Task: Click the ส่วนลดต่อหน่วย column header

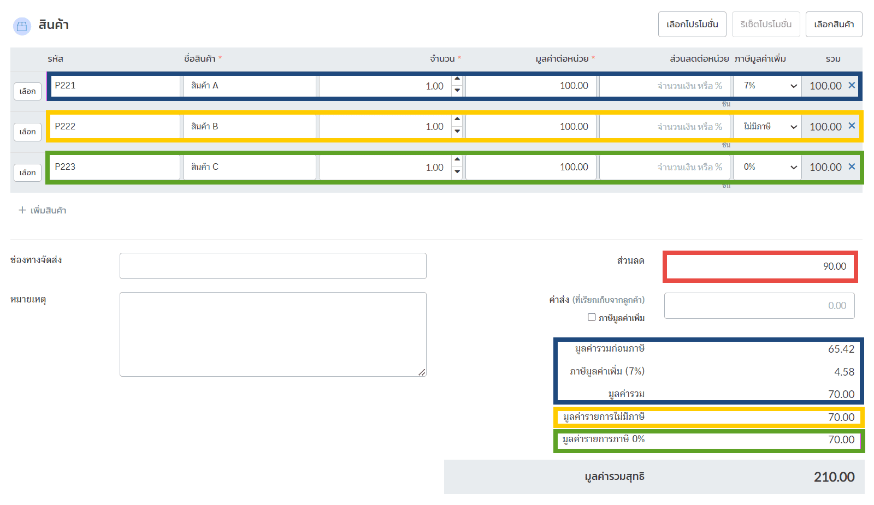Action: pos(699,58)
